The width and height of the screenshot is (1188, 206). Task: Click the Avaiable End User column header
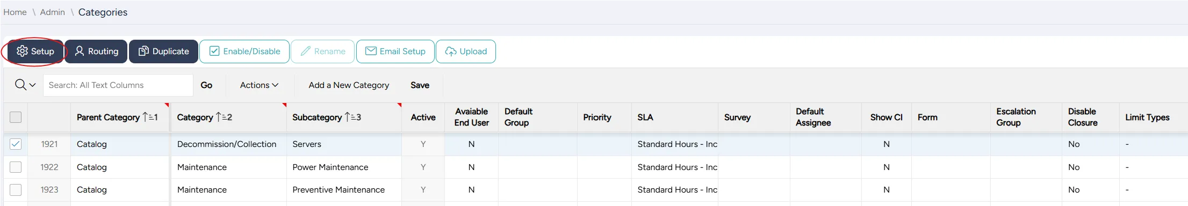pos(471,117)
